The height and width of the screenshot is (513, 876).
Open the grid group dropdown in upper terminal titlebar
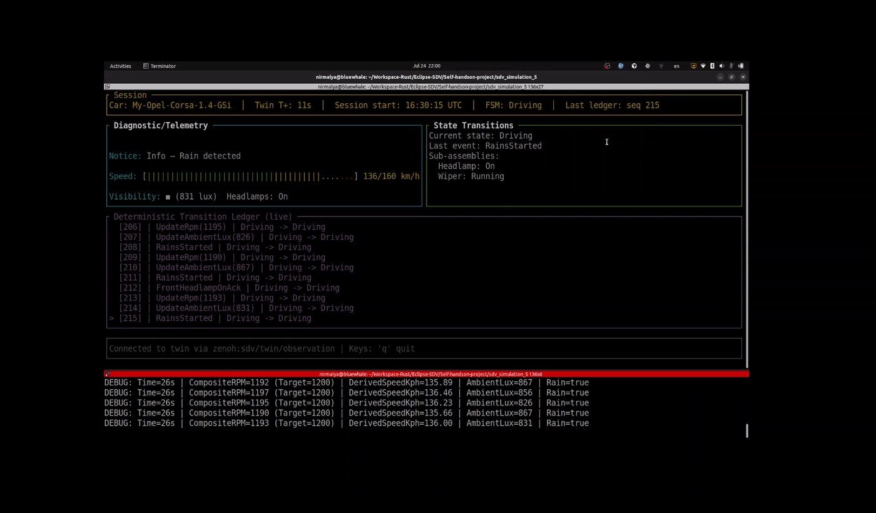[108, 87]
